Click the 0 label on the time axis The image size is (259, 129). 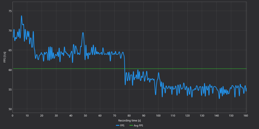coord(12,116)
